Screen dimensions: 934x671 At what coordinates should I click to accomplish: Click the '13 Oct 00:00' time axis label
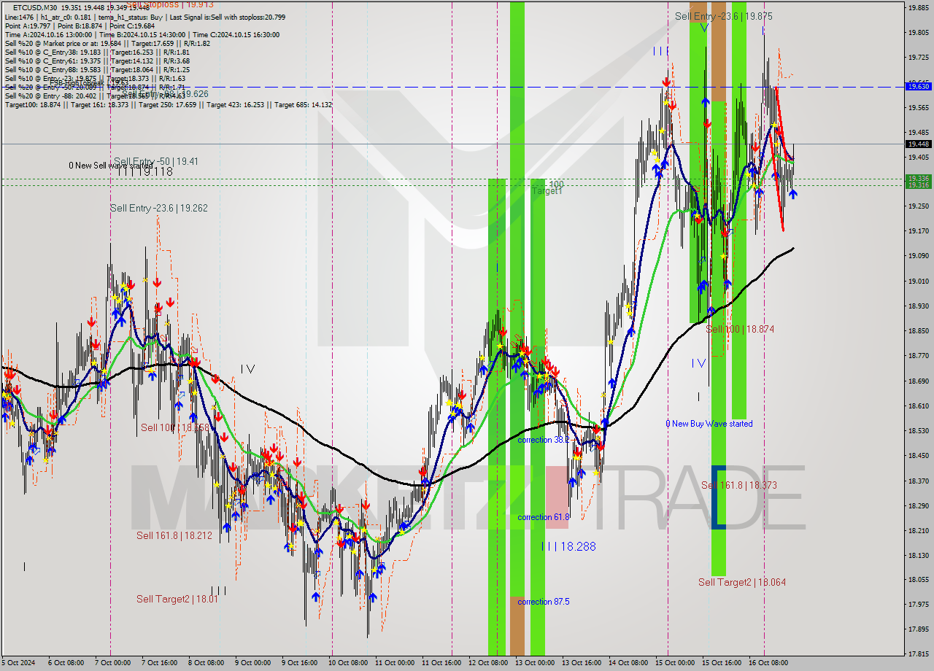coord(535,663)
